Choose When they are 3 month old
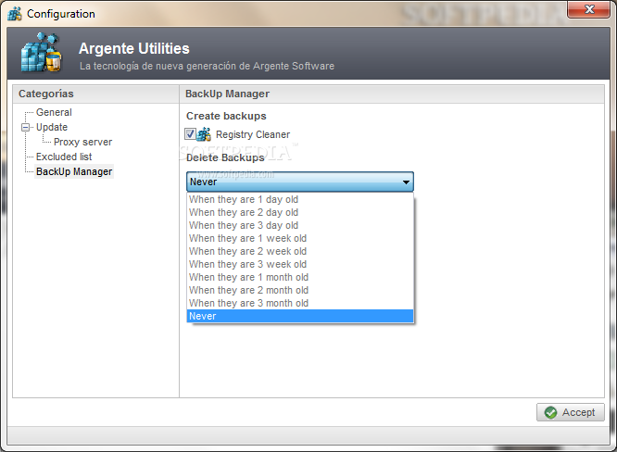The image size is (617, 452). coord(300,303)
